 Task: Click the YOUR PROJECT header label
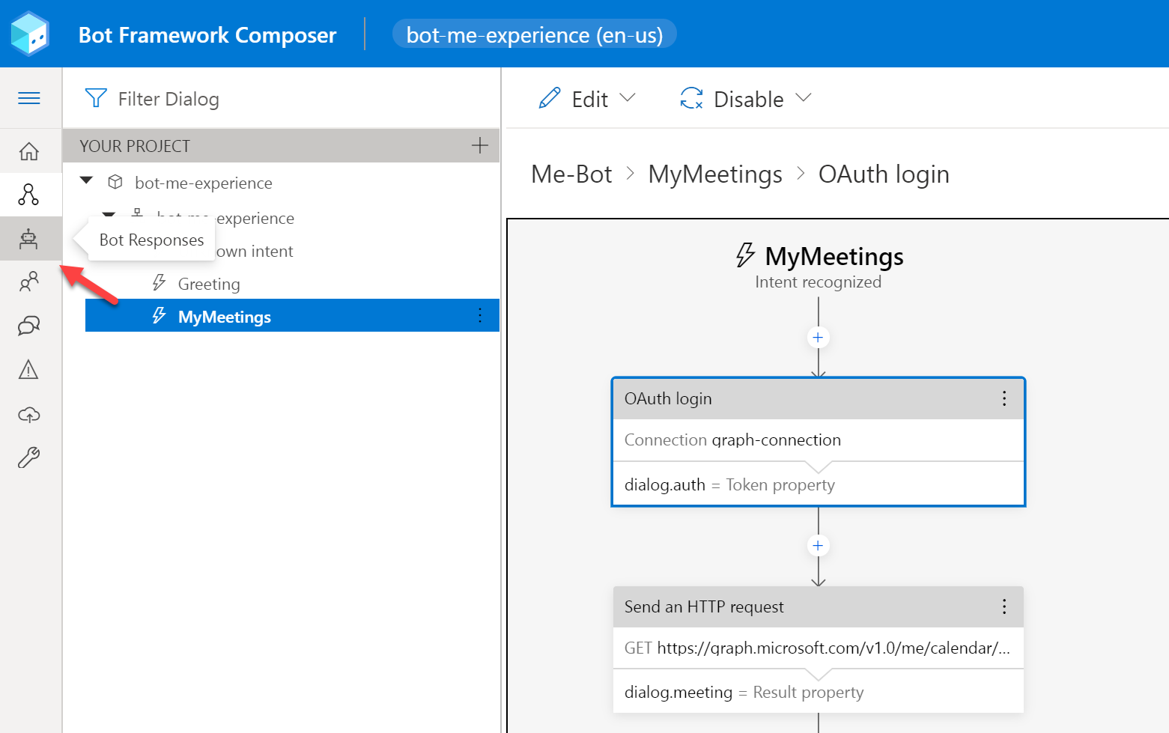135,146
